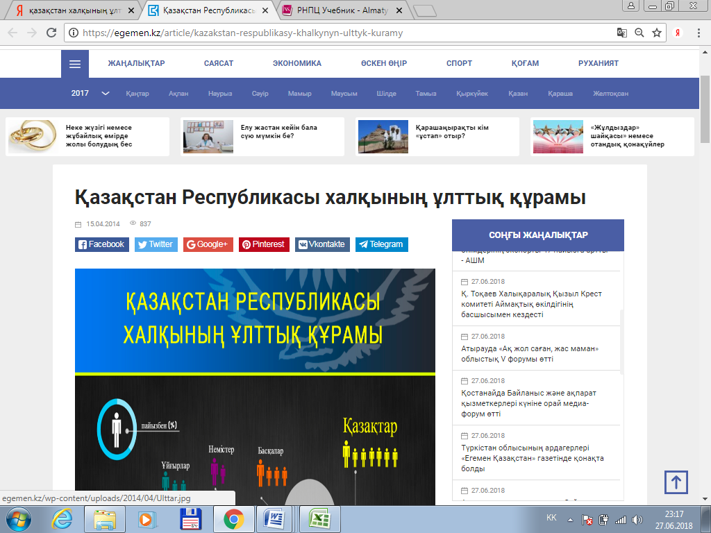The image size is (711, 533).
Task: Click the floppy disk taskbar icon
Action: click(191, 519)
